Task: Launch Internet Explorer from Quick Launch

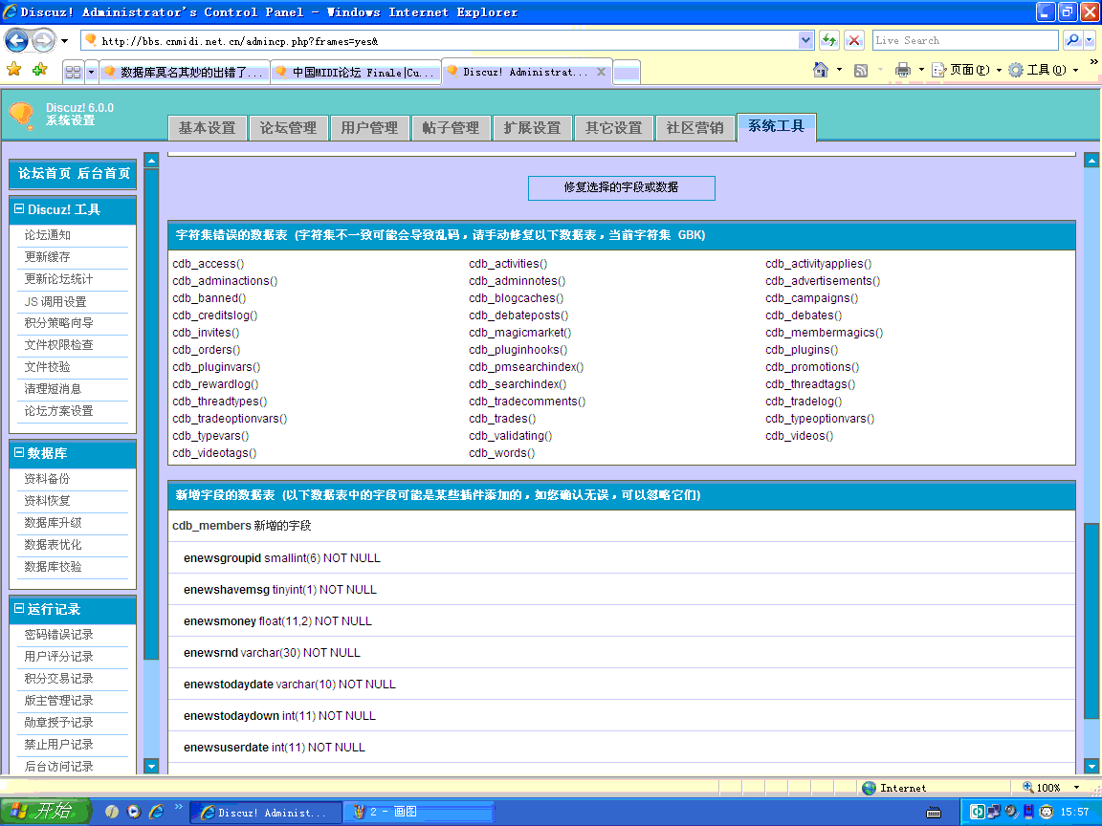Action: point(156,812)
